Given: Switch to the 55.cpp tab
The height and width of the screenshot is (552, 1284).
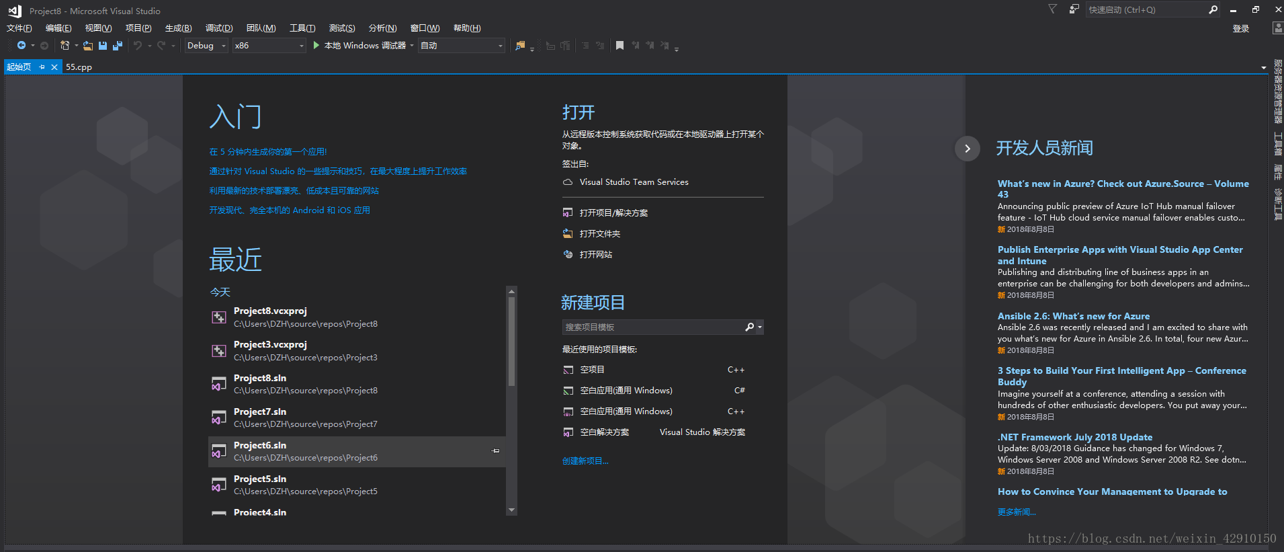Looking at the screenshot, I should click(x=79, y=67).
